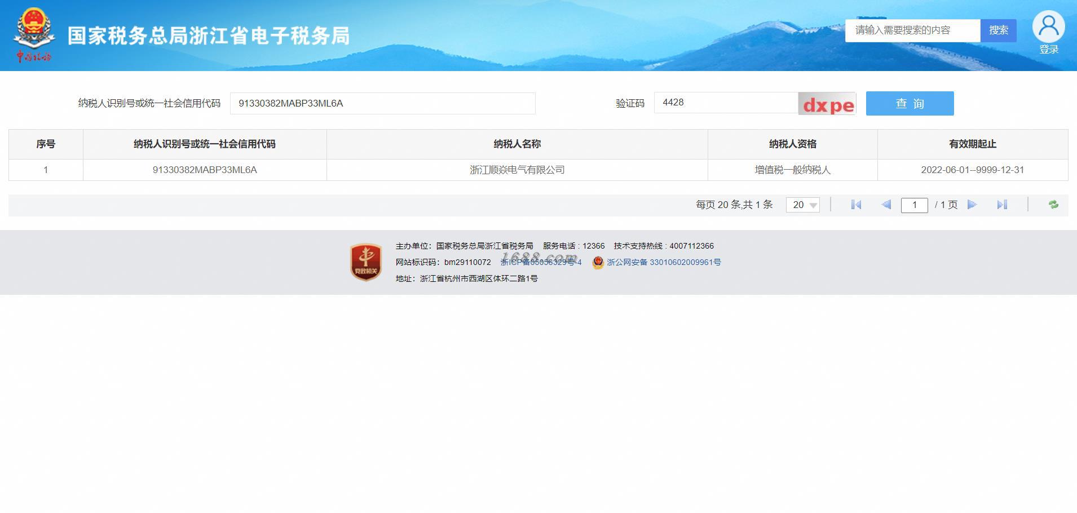Click the 纳税人名称 column header
Viewport: 1077px width, 513px height.
tap(517, 144)
